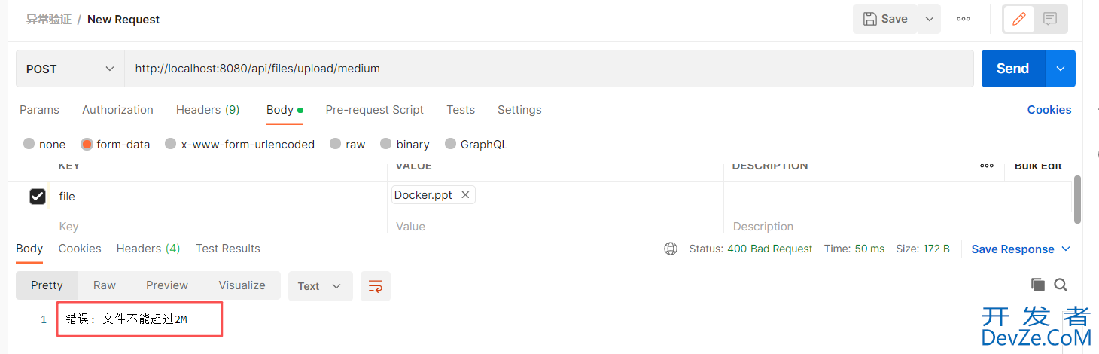Viewport: 1099px width, 354px height.
Task: Click the Cookies link
Action: pyautogui.click(x=1049, y=110)
